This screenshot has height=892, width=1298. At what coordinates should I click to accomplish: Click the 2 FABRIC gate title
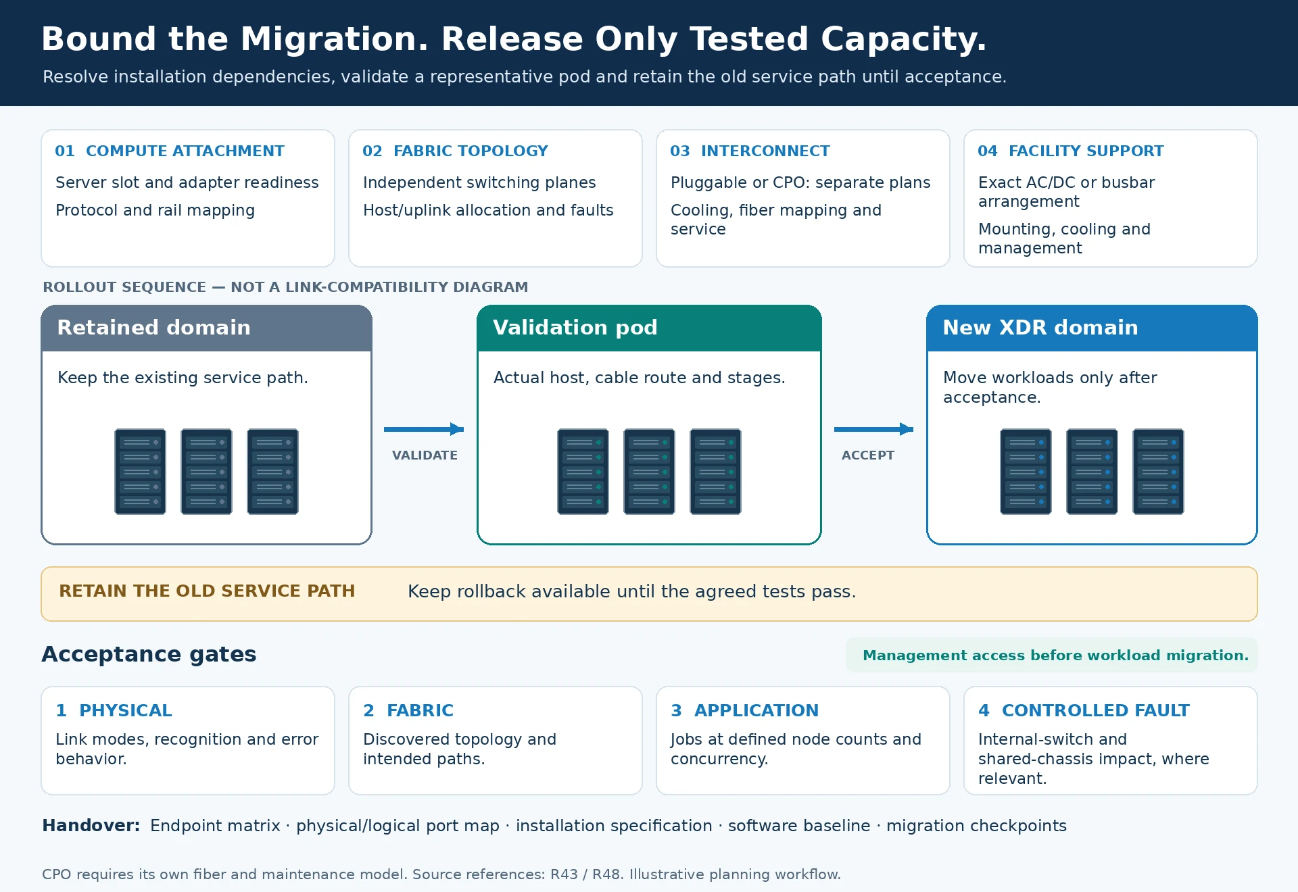click(408, 711)
